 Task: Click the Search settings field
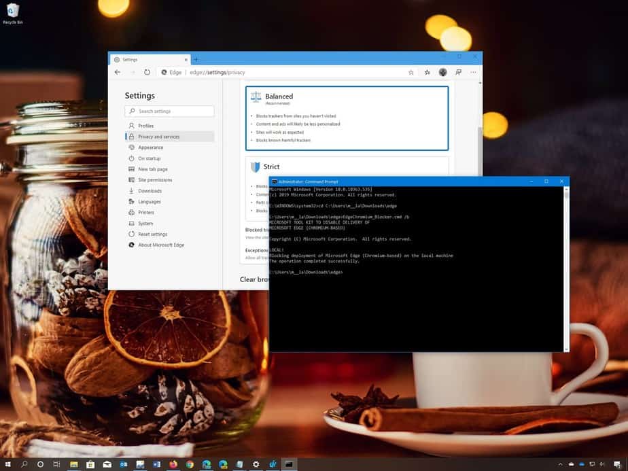(169, 111)
